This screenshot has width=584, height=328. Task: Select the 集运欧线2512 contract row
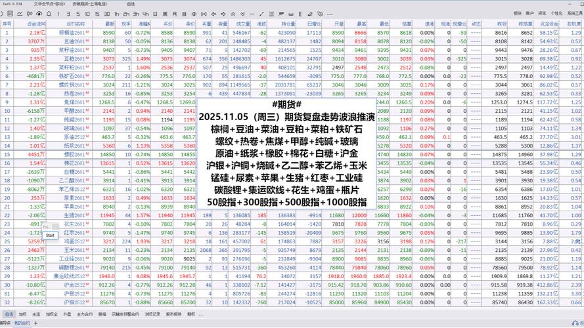pos(292,276)
